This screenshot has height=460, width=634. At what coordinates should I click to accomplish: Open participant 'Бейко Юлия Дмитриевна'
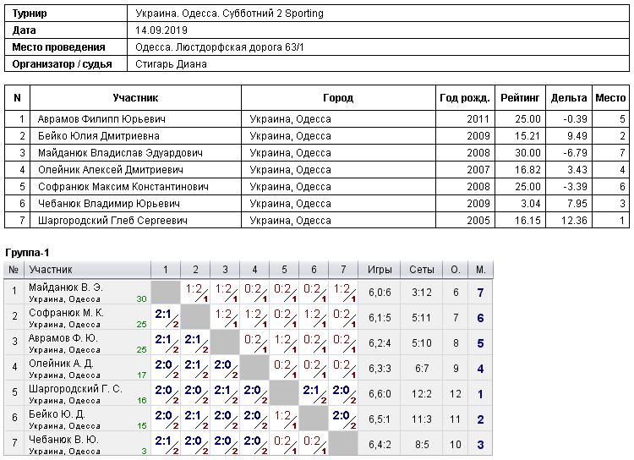pyautogui.click(x=99, y=136)
